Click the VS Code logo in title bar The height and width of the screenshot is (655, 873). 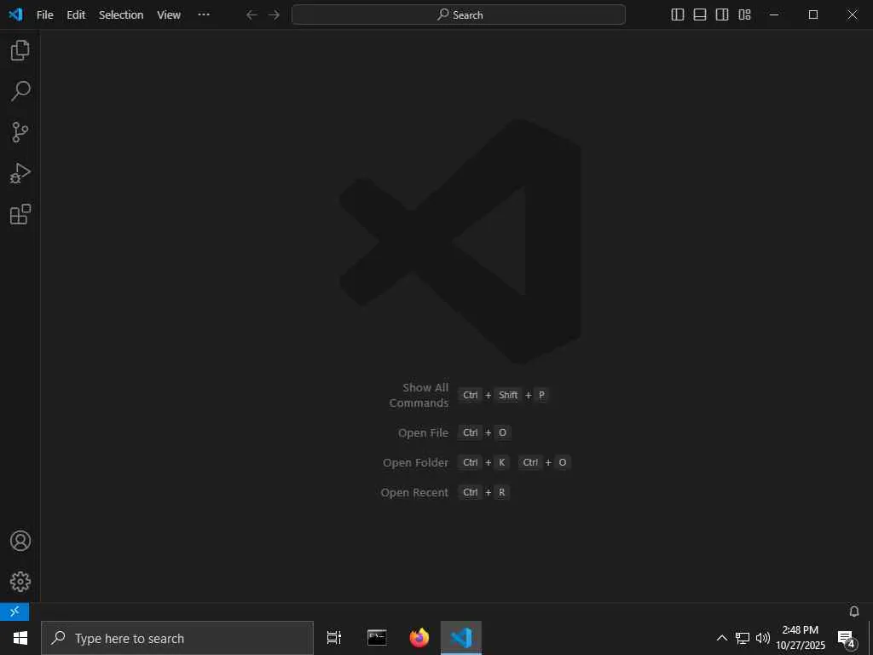click(x=15, y=14)
